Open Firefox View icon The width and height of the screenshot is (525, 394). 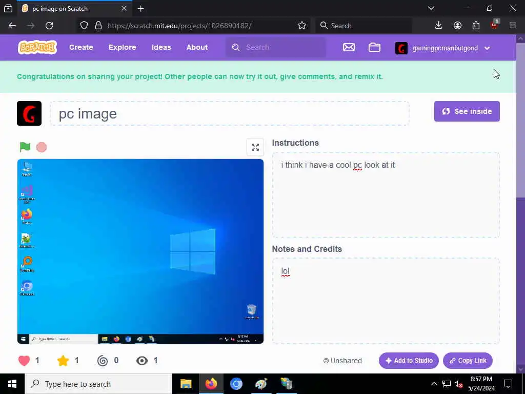8,9
